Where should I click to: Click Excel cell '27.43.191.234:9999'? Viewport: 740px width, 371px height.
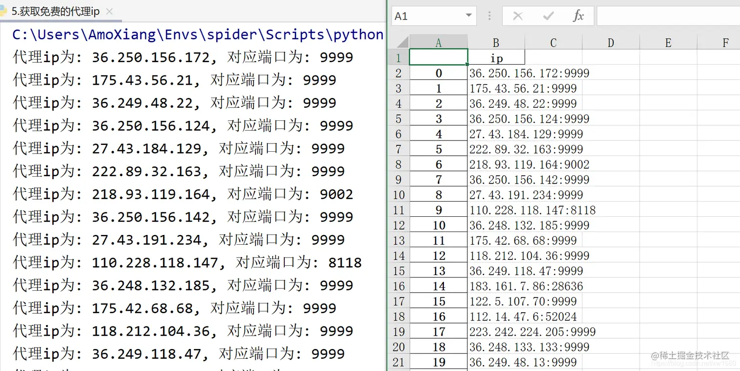526,195
